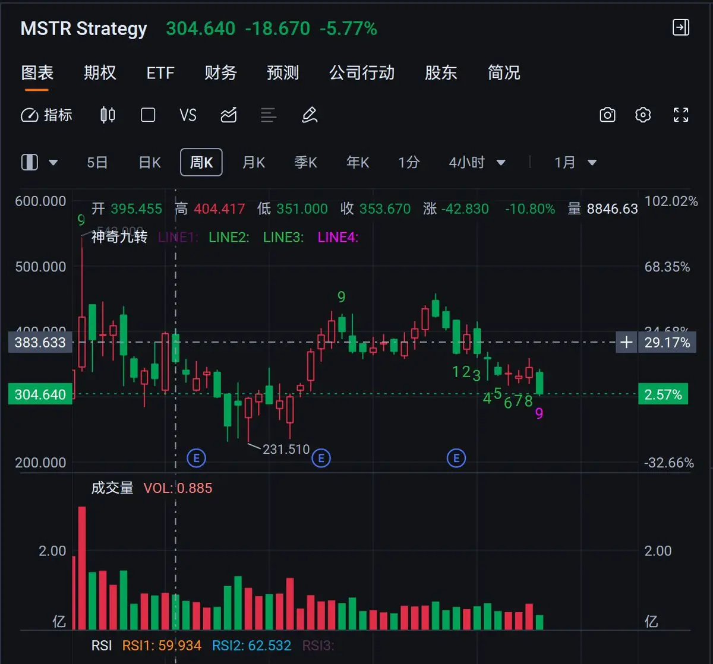Click the RSI indicator label
The height and width of the screenshot is (664, 713).
(x=102, y=645)
